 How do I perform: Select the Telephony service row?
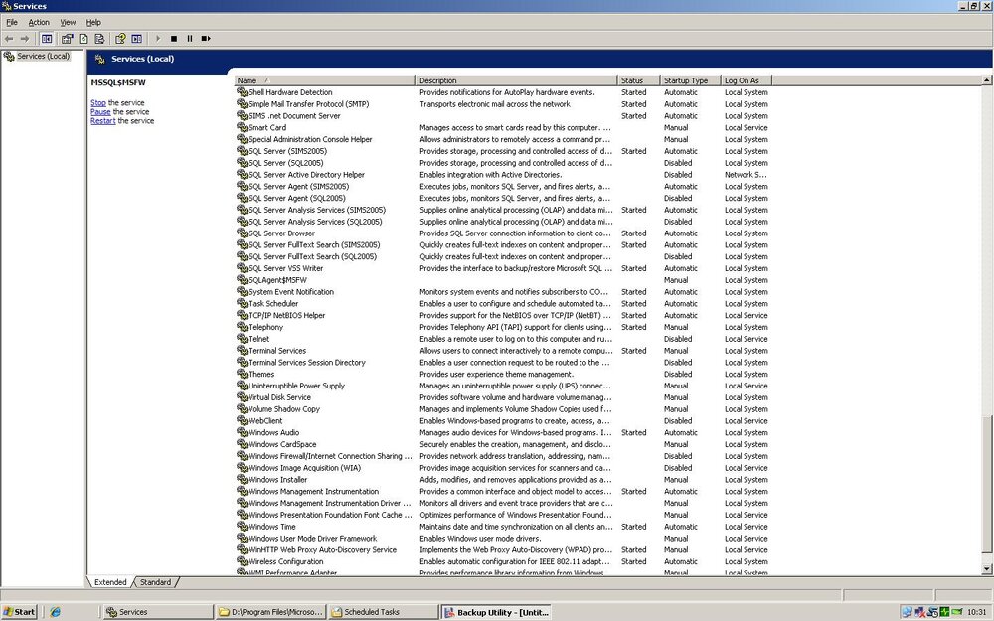[x=503, y=327]
